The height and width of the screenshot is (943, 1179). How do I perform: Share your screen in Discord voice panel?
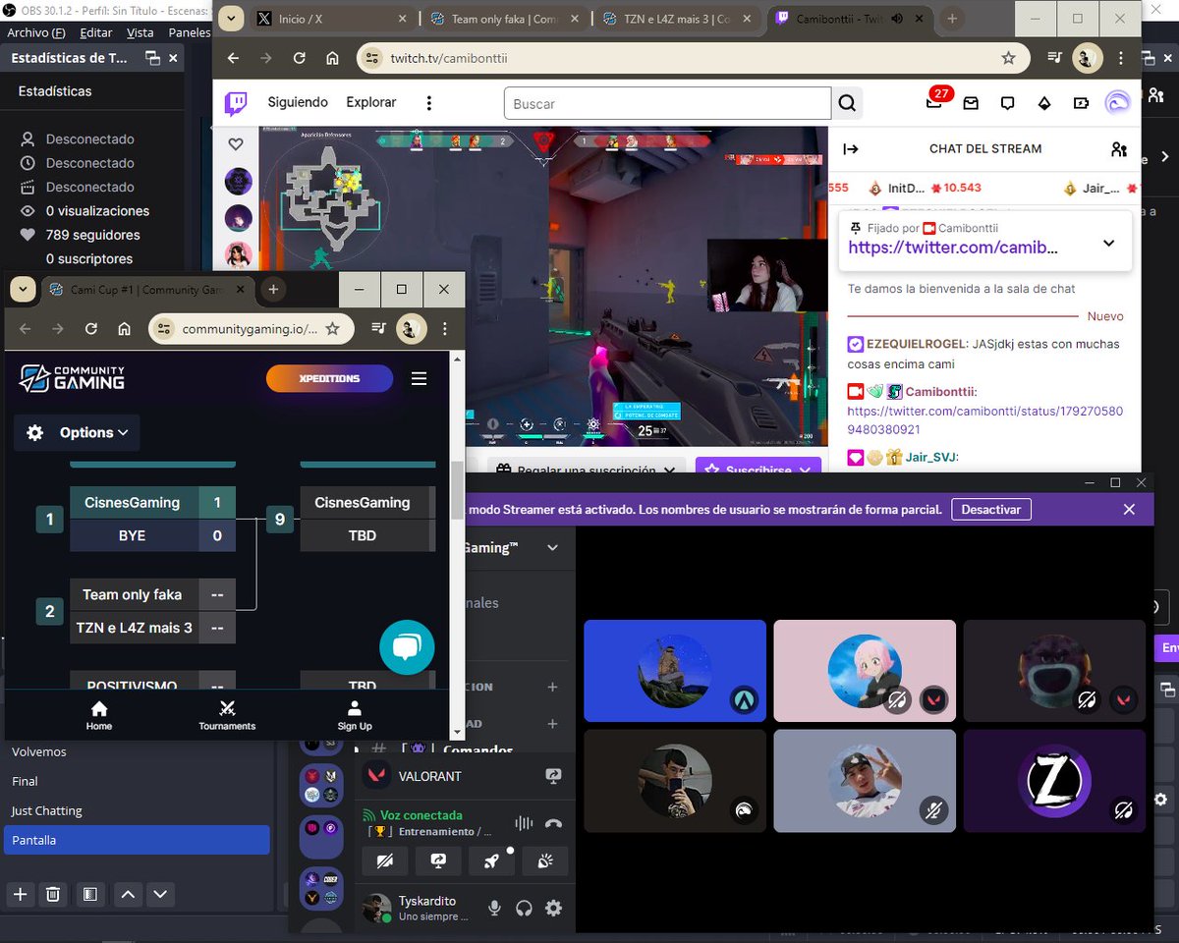pyautogui.click(x=438, y=860)
